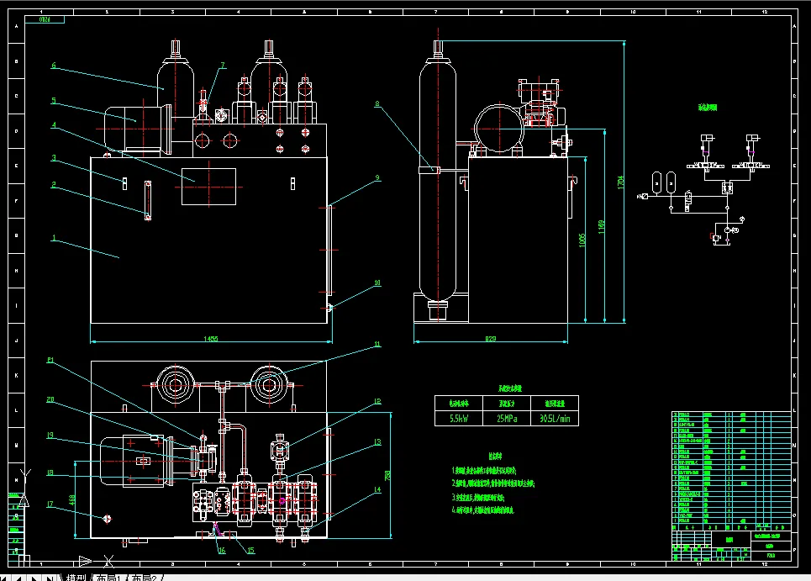Click the 25MPa cell in the parameter table

pyautogui.click(x=507, y=419)
